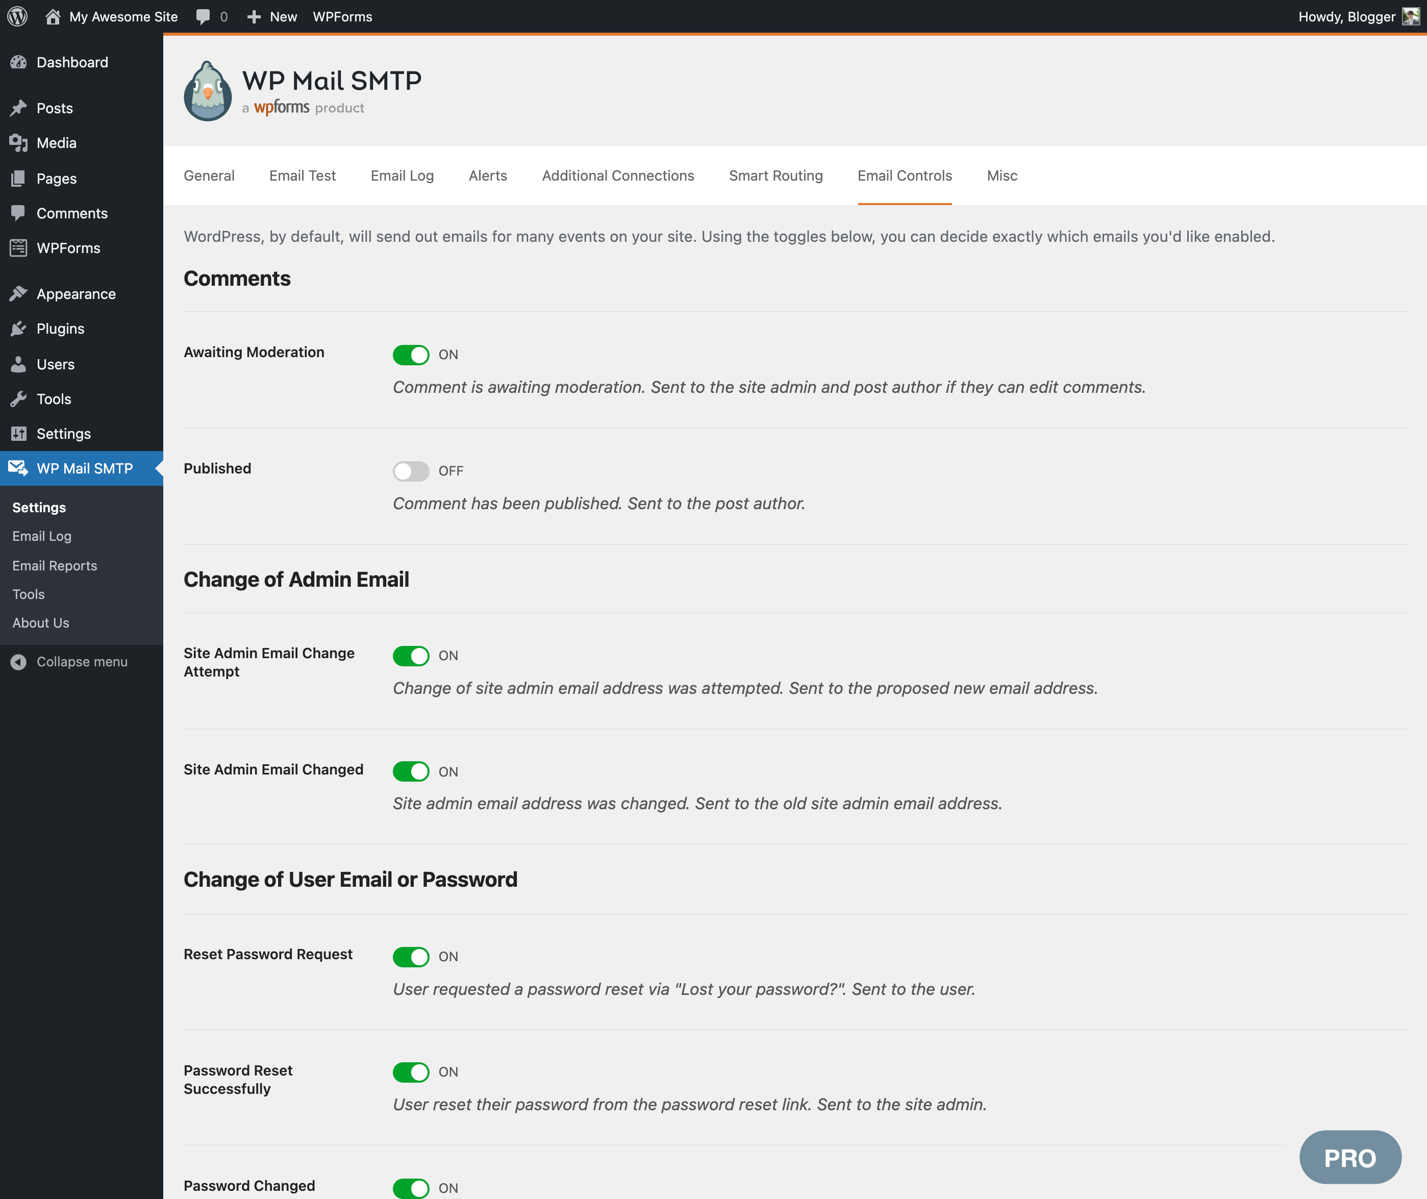Open the Additional Connections settings
This screenshot has width=1427, height=1199.
[618, 175]
